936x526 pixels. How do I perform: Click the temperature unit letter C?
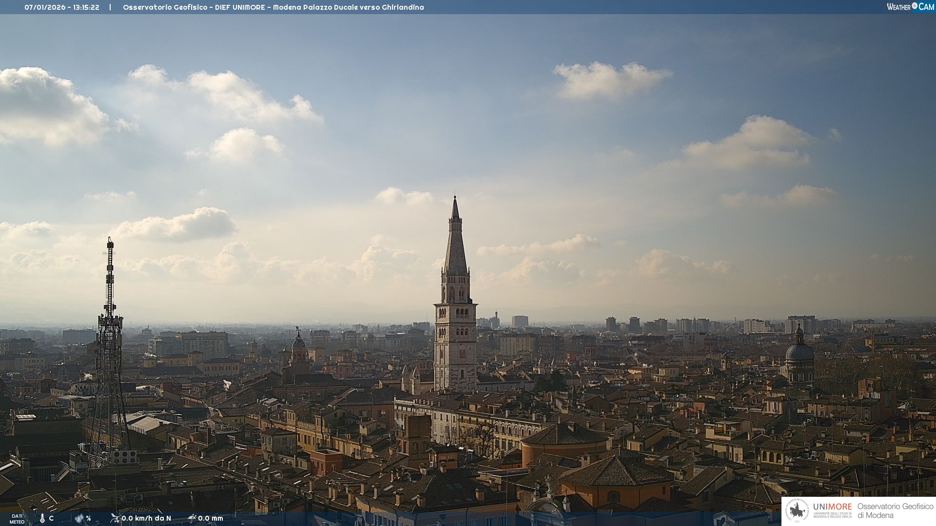51,518
